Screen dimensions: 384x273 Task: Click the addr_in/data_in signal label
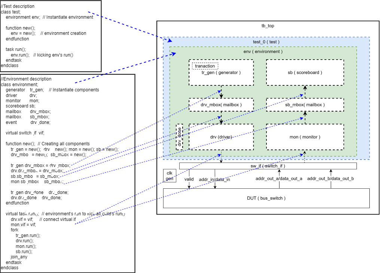pyautogui.click(x=214, y=179)
